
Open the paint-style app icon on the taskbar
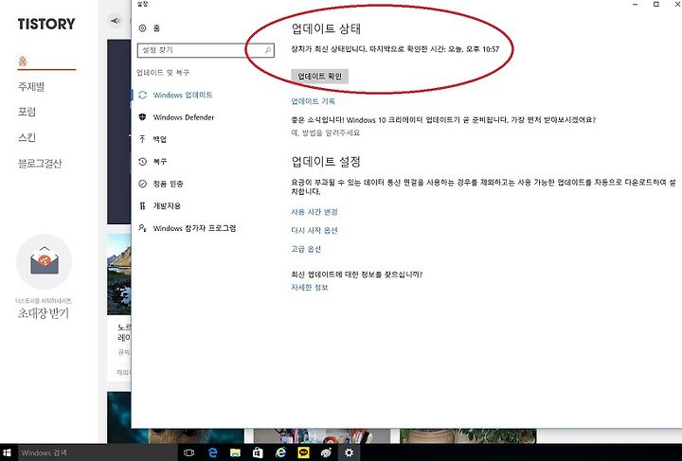[x=326, y=452]
